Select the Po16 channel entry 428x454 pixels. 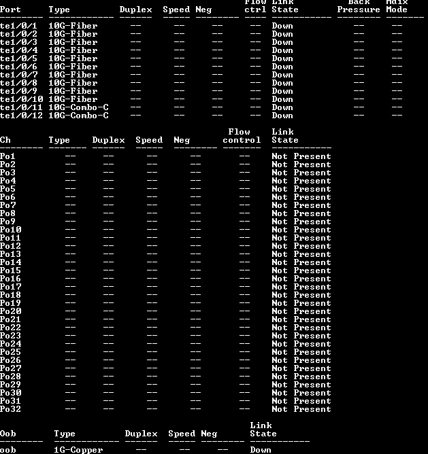click(10, 279)
